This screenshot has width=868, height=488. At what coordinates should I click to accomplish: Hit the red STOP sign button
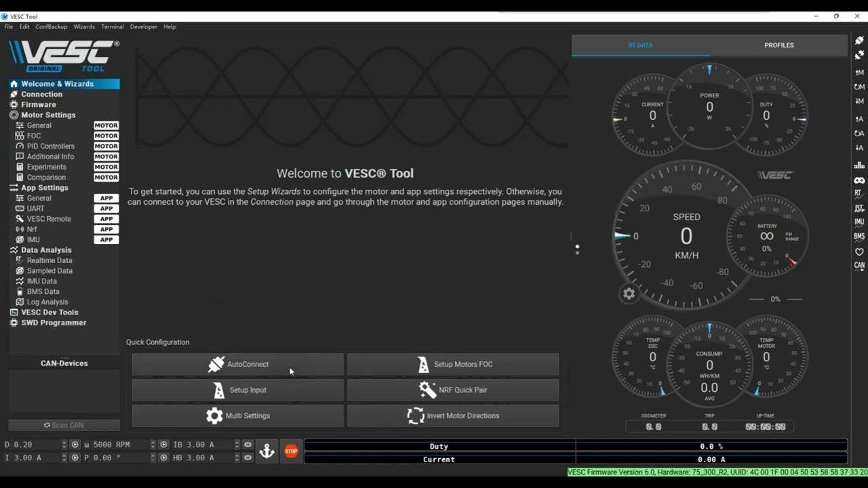coord(291,451)
